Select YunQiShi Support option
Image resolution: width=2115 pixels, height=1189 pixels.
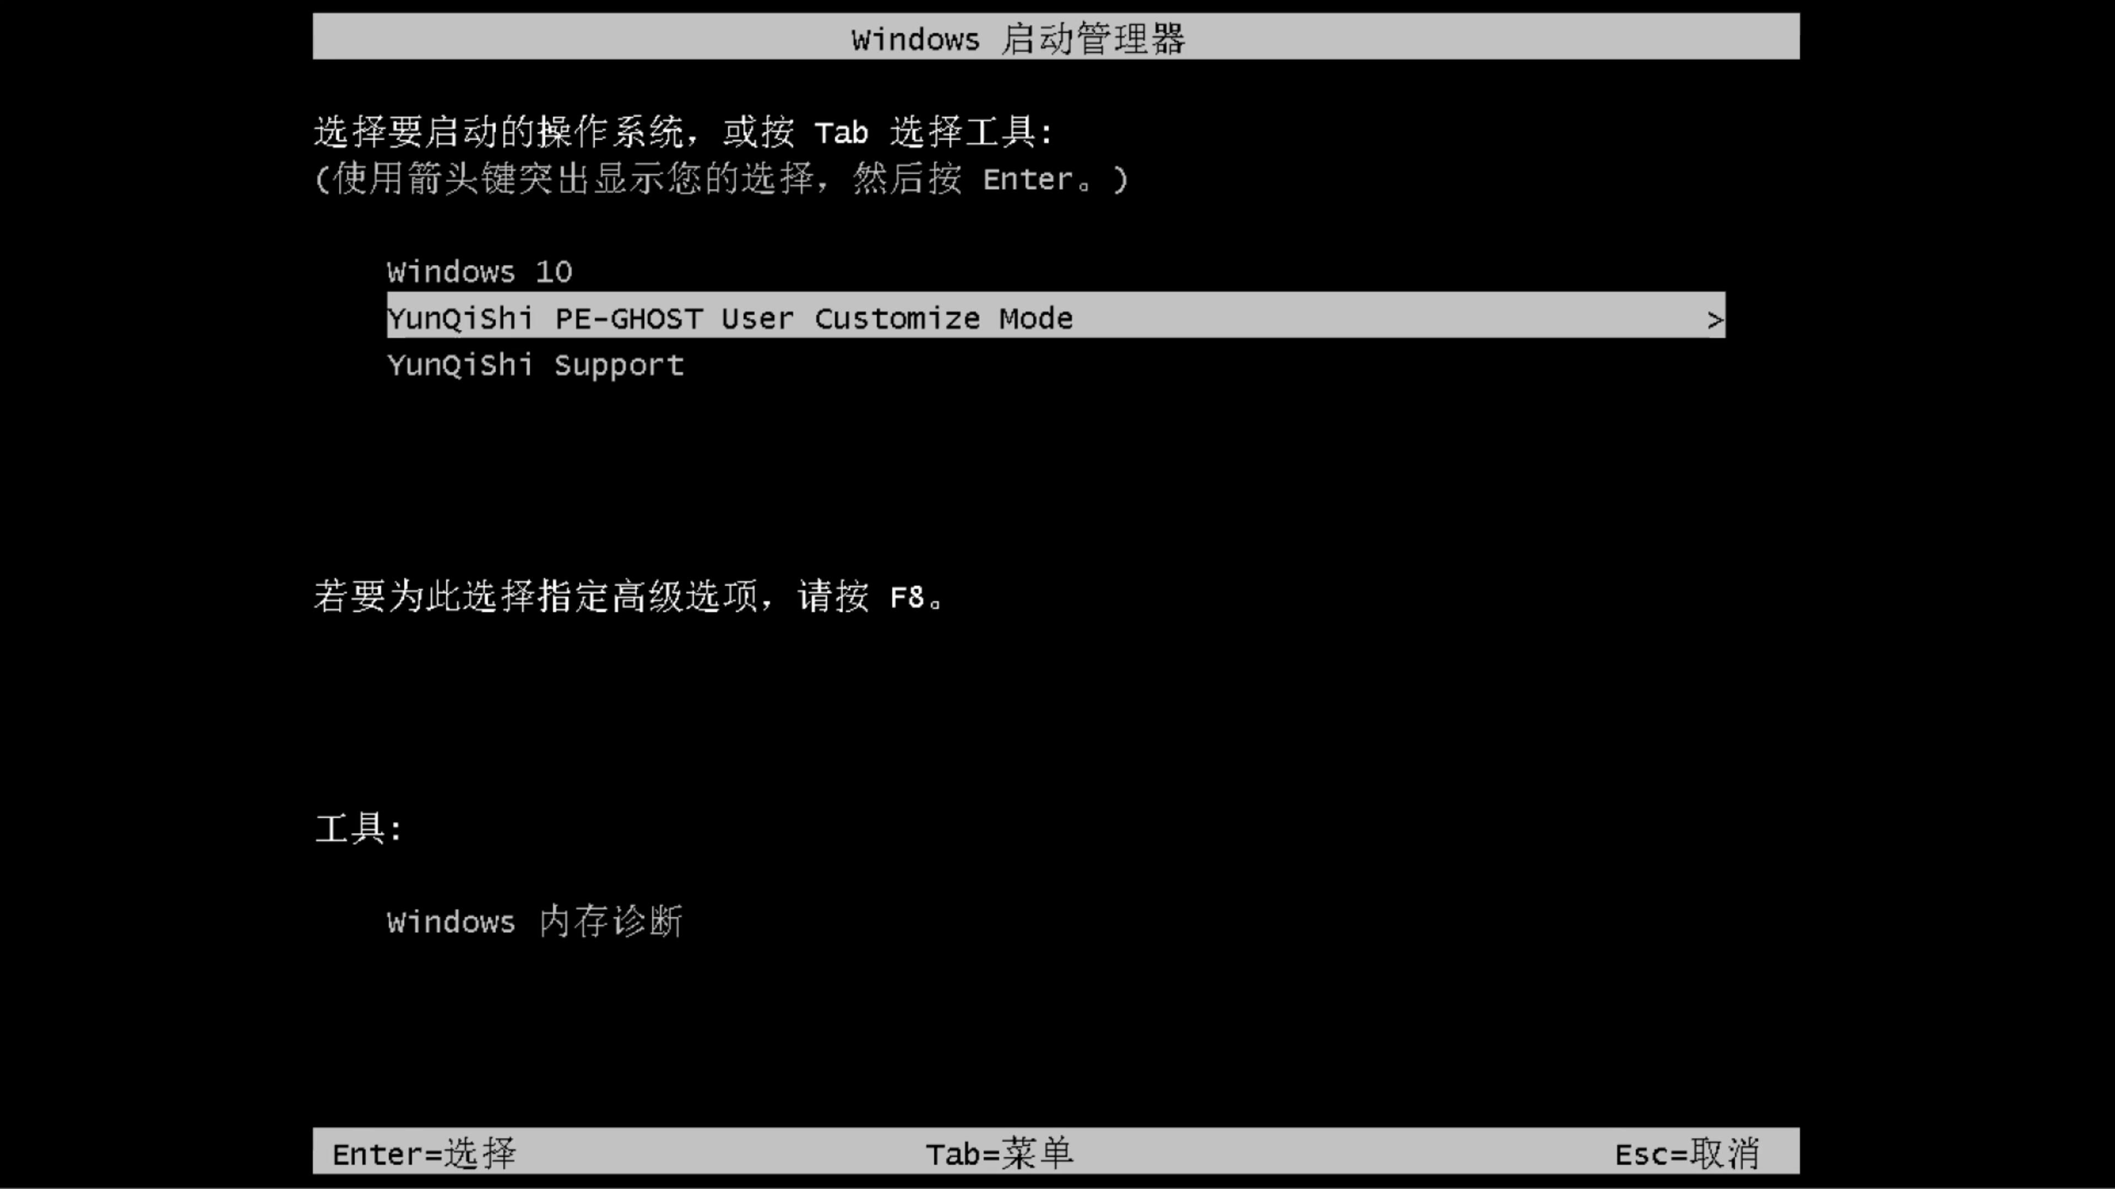[x=535, y=364]
